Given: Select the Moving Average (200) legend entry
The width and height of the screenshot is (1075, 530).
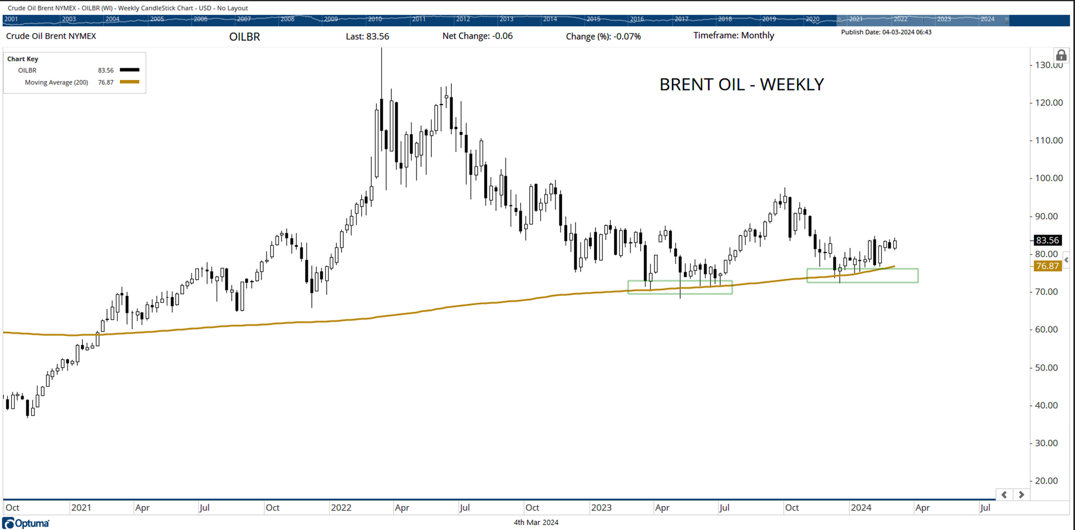Looking at the screenshot, I should (x=57, y=82).
